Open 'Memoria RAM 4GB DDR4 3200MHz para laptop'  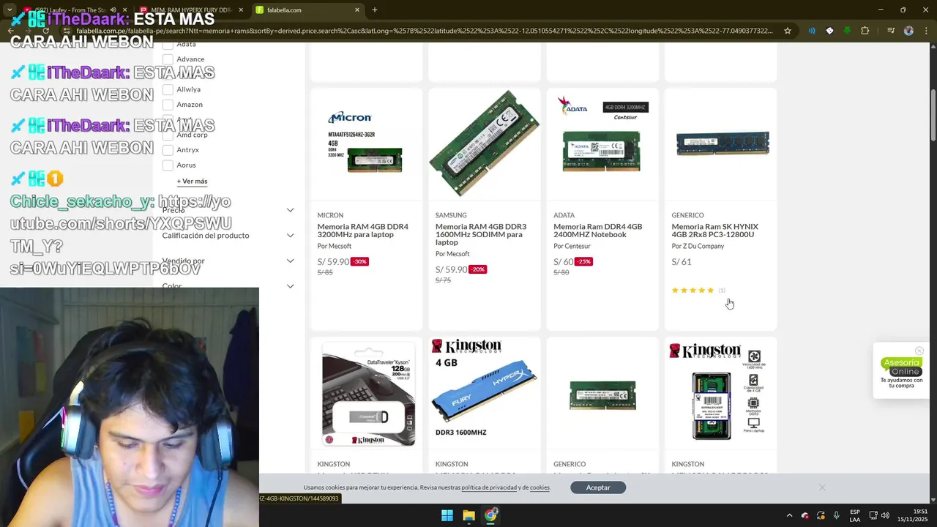pyautogui.click(x=363, y=231)
